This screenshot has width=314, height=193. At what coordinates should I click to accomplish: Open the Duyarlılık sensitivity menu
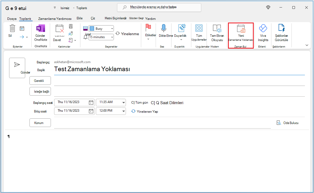tap(180, 32)
